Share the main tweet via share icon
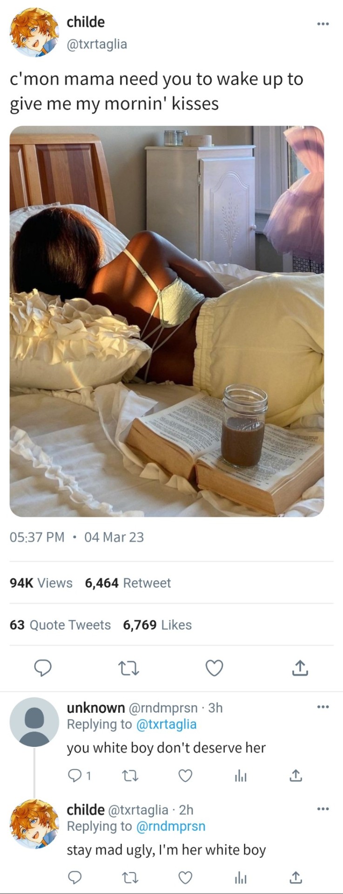The height and width of the screenshot is (894, 343). pyautogui.click(x=300, y=669)
